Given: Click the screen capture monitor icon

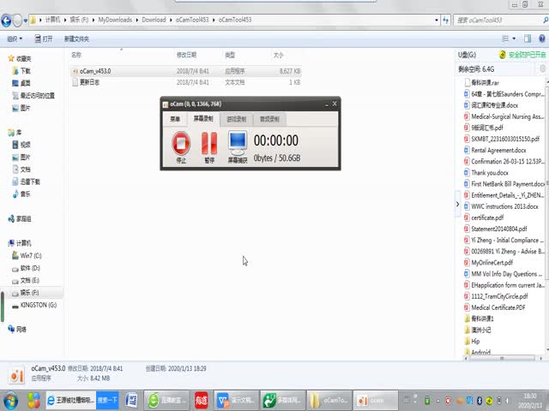Looking at the screenshot, I should tap(237, 144).
